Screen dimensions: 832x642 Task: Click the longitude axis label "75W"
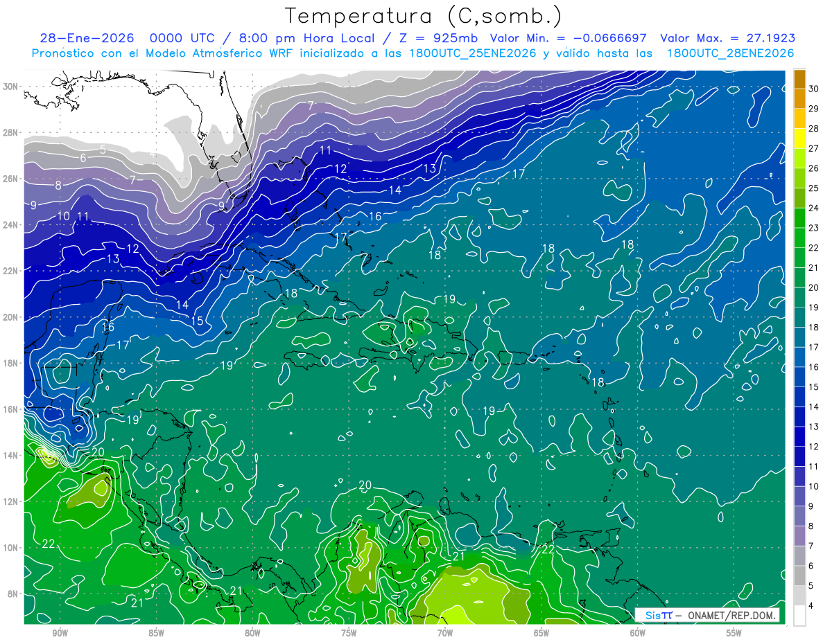(x=349, y=634)
